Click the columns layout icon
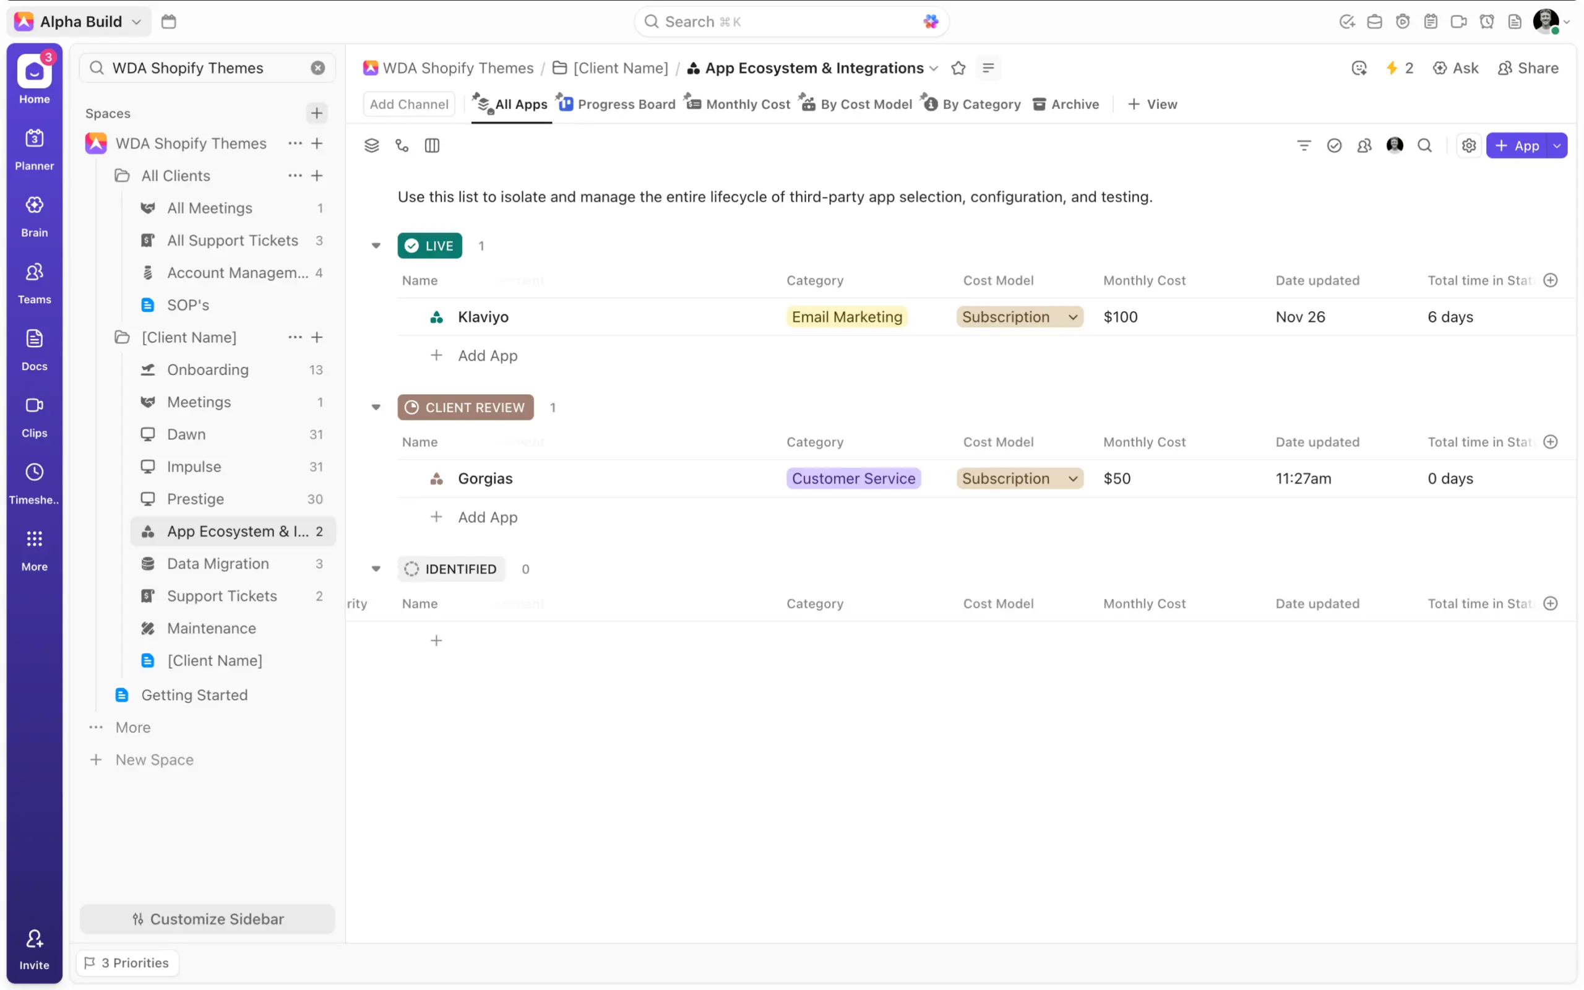1584x990 pixels. 431,145
